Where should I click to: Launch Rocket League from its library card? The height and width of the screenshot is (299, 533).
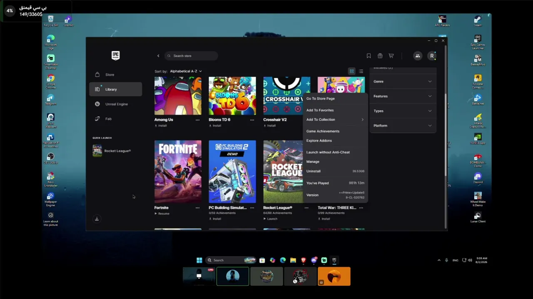pos(270,219)
